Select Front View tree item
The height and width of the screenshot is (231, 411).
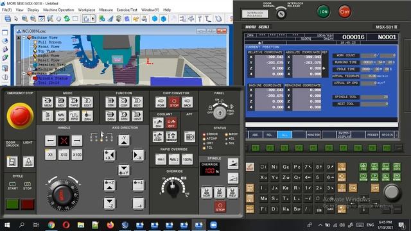pos(49,47)
